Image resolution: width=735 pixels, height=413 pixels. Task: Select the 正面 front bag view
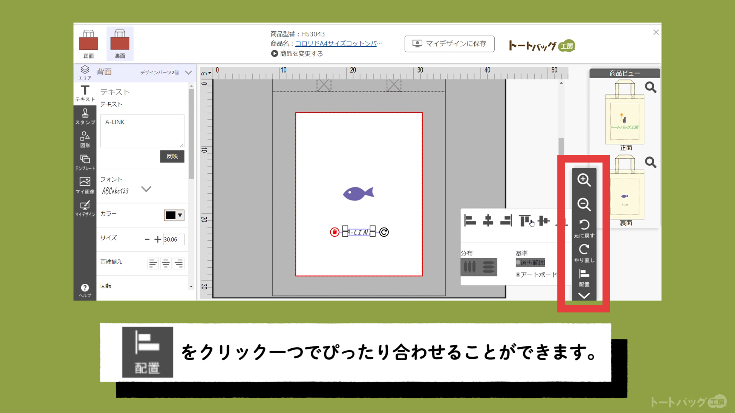pos(88,44)
